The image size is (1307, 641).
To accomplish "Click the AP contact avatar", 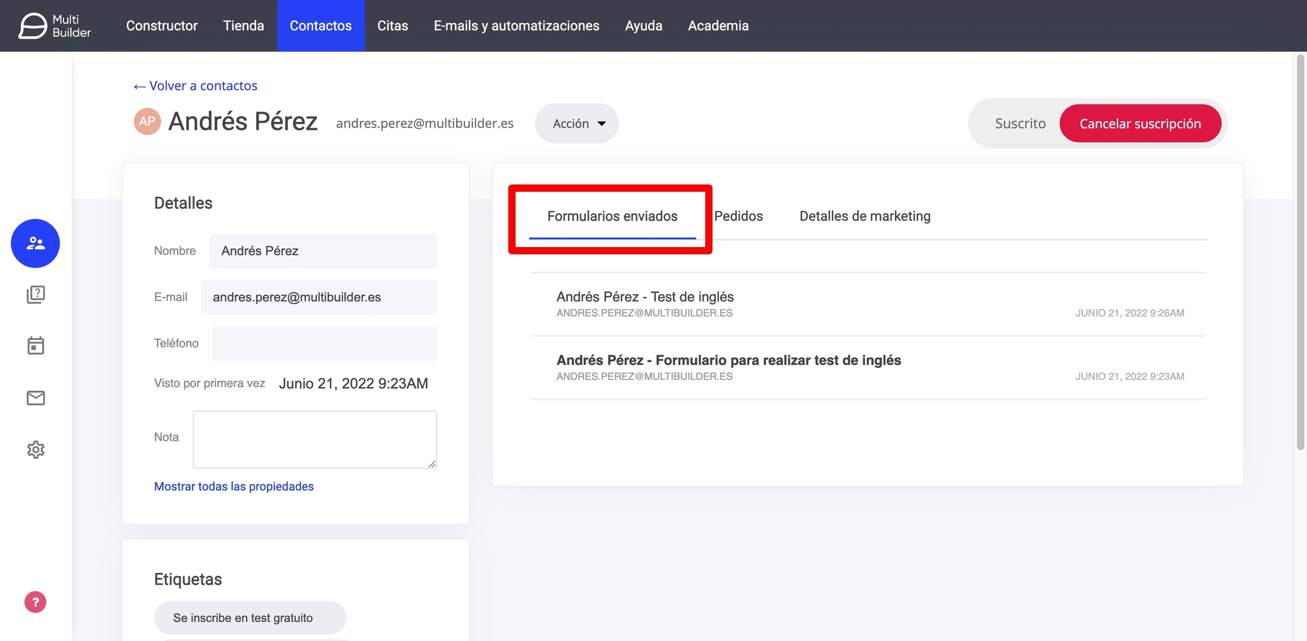I will 147,121.
